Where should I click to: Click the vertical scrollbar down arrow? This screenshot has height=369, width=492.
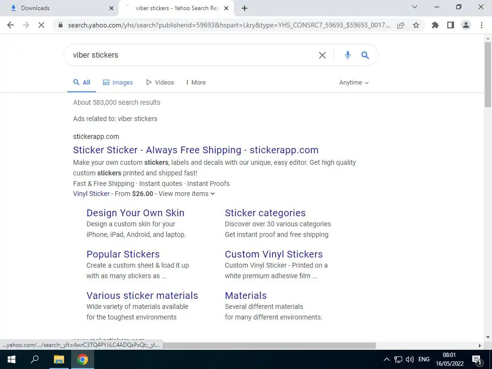(488, 337)
